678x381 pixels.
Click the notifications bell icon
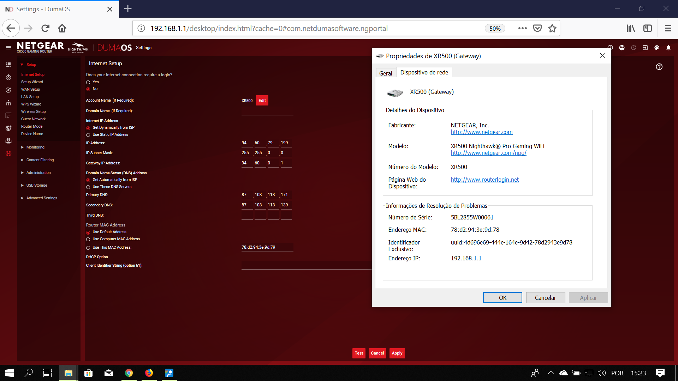tap(668, 48)
